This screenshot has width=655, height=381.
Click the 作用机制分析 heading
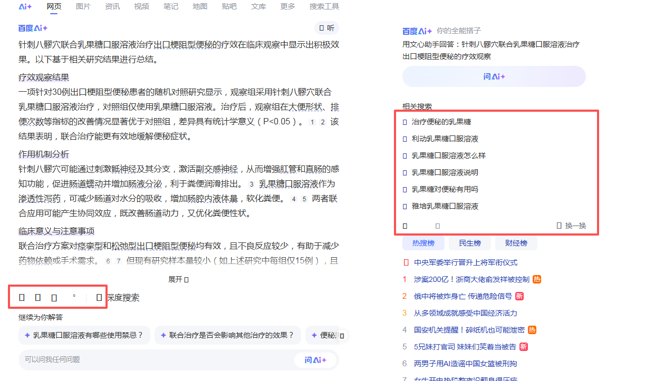tap(44, 154)
